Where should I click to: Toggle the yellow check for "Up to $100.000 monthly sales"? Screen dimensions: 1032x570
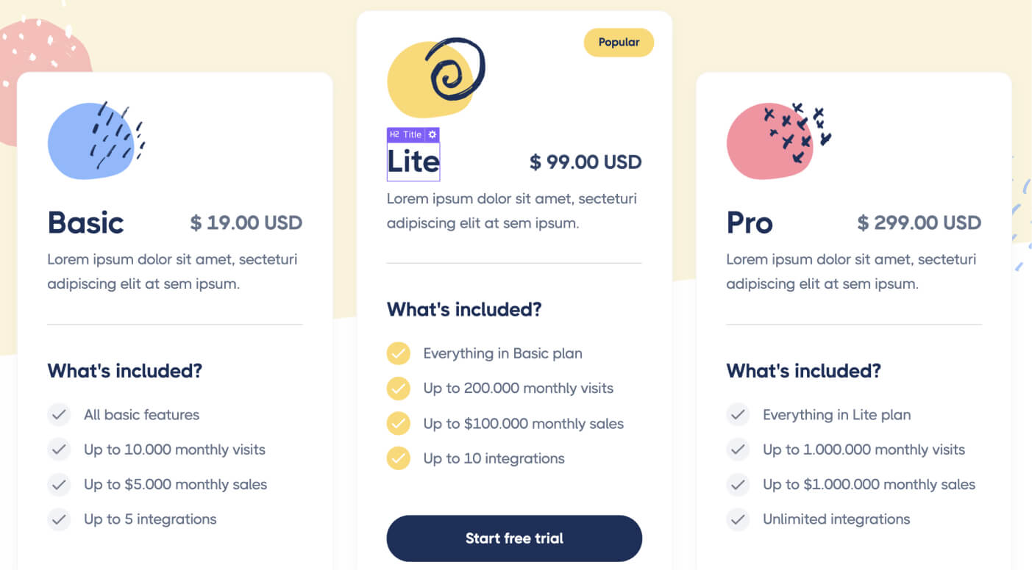(x=398, y=424)
